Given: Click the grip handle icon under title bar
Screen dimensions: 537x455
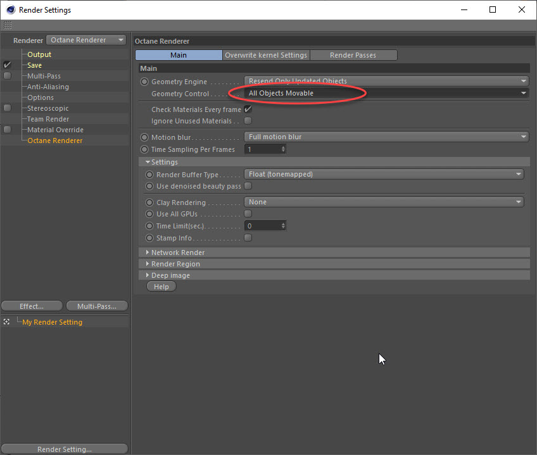Looking at the screenshot, I should pyautogui.click(x=8, y=25).
